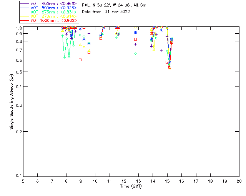The height and width of the screenshot is (196, 246).
Task: Click the x-axis tick label 20
Action: click(x=239, y=181)
